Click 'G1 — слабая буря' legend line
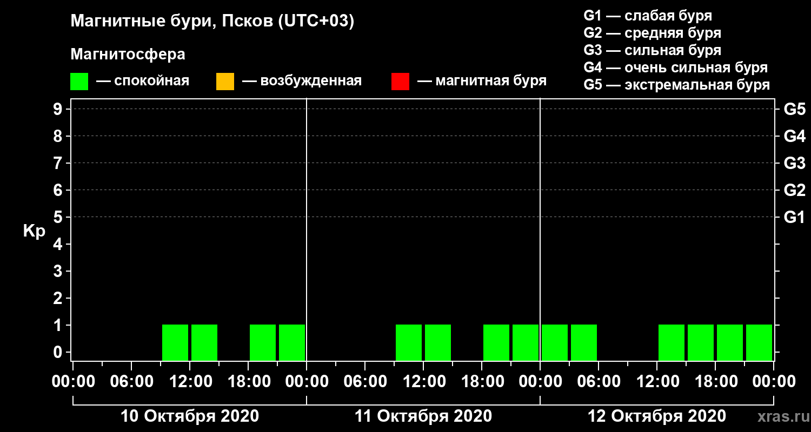Viewport: 811px width, 432px height. (648, 15)
